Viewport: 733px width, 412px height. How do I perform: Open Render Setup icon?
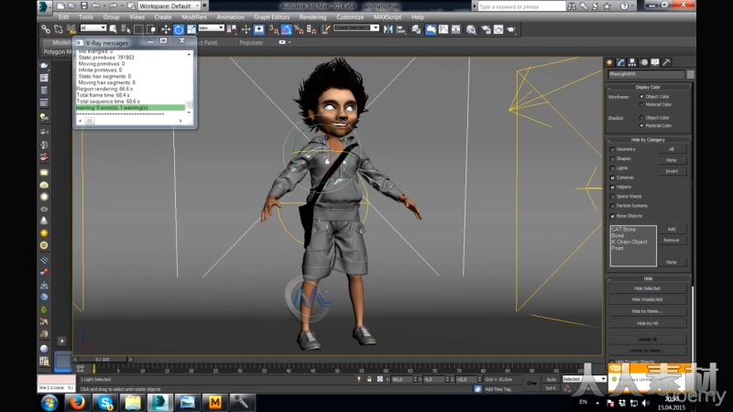(x=487, y=29)
